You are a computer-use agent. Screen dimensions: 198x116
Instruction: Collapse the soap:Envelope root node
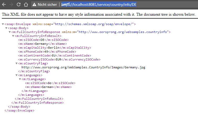(3, 24)
